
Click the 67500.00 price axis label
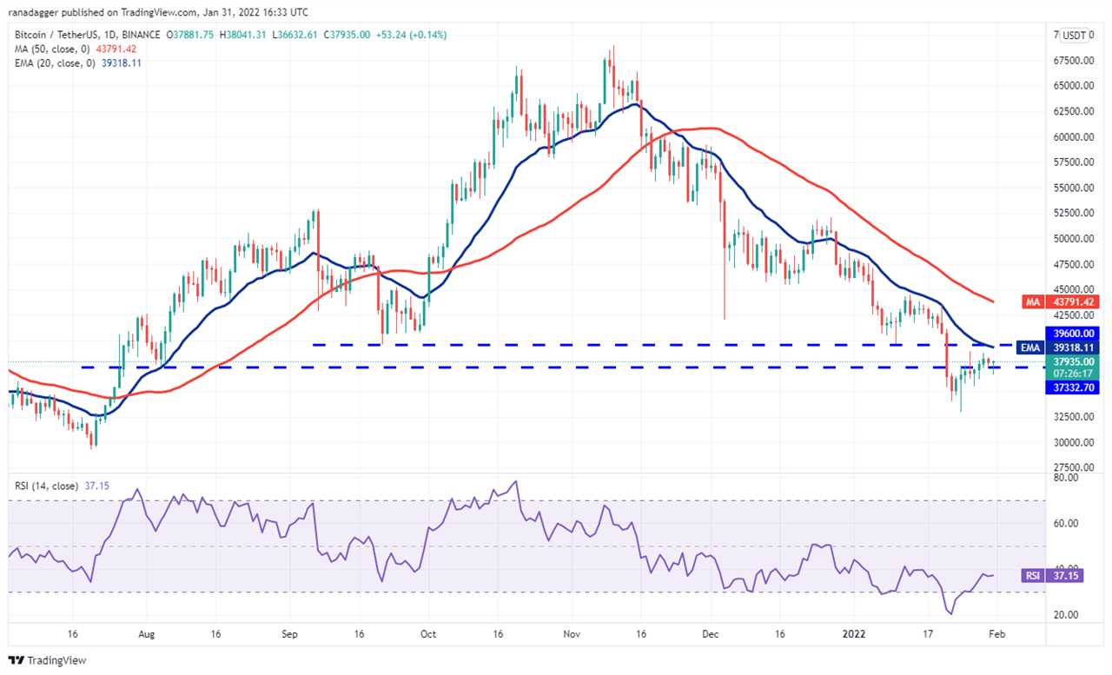1076,61
